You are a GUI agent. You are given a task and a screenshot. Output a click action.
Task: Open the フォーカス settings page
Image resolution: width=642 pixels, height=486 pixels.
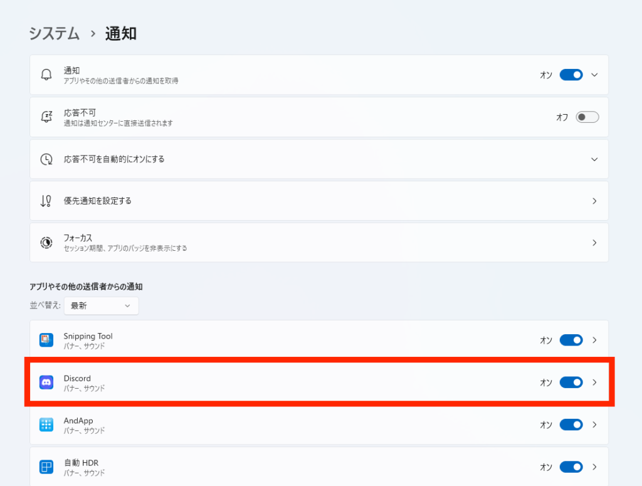click(594, 243)
